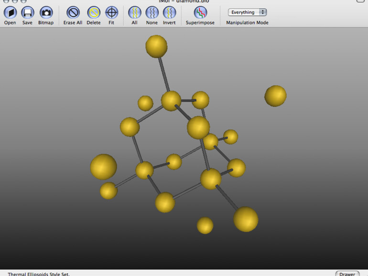
Task: Deselect with the None selection icon
Action: 152,13
